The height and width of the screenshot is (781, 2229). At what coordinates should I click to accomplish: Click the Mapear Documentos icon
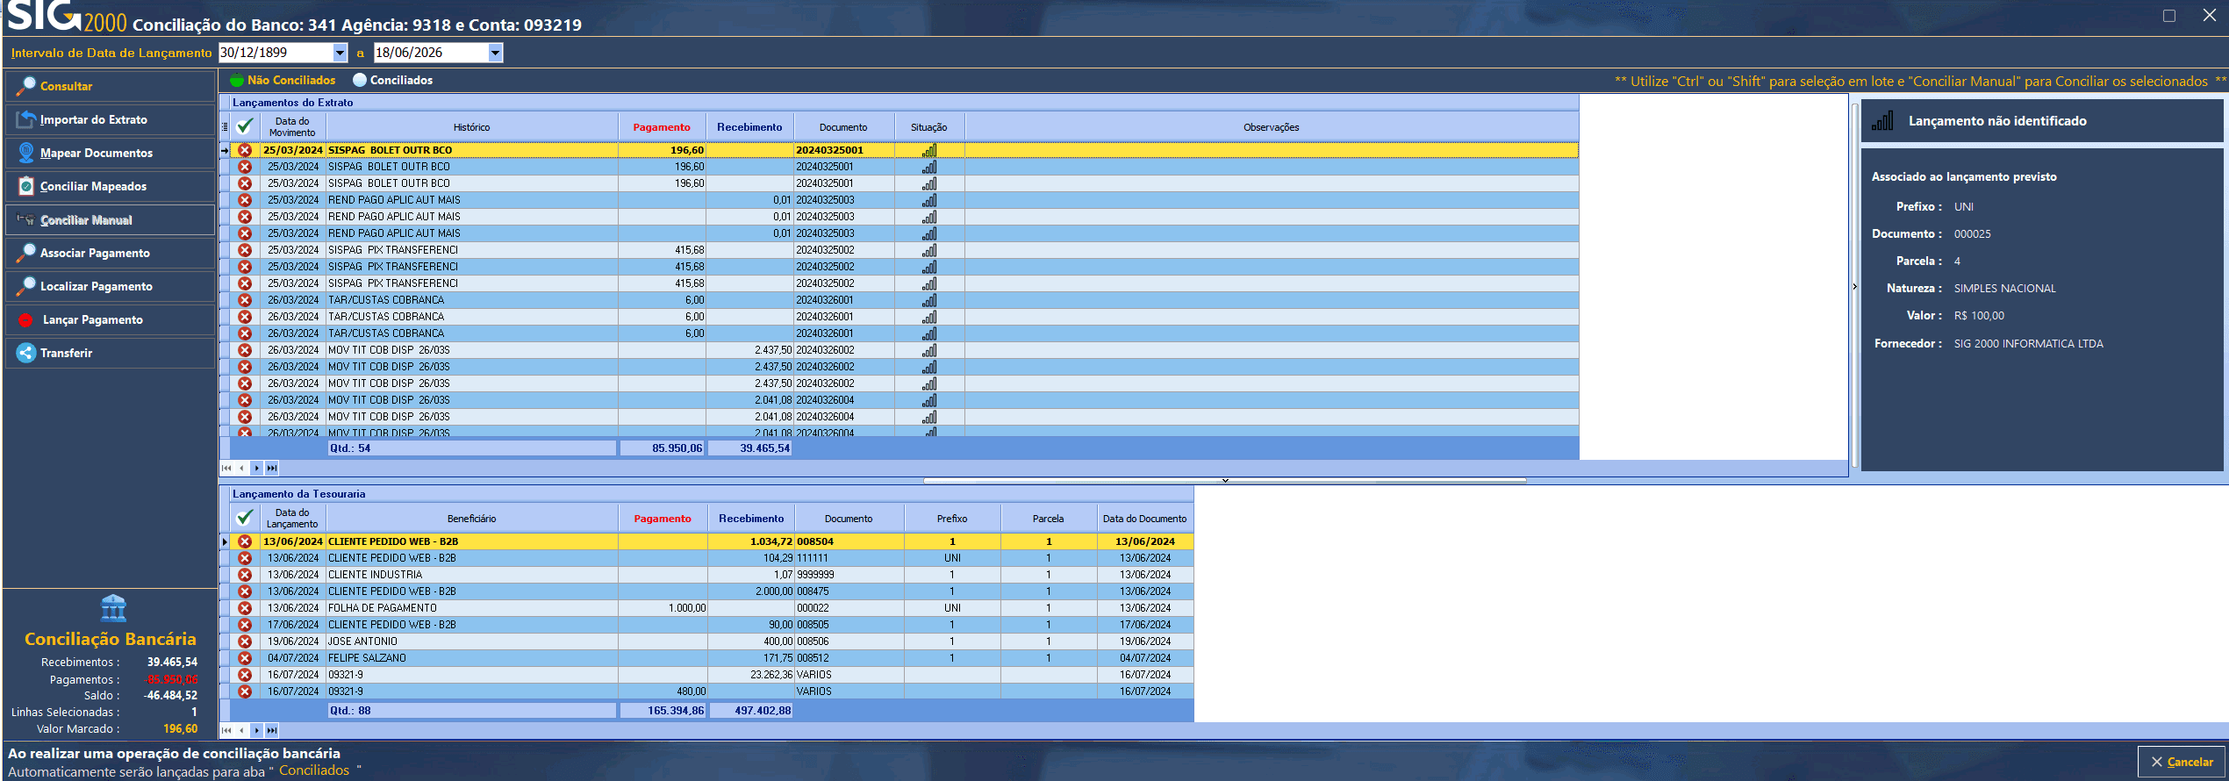pos(26,153)
